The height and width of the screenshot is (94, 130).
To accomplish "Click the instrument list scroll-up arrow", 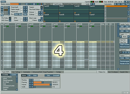I will (128, 12).
